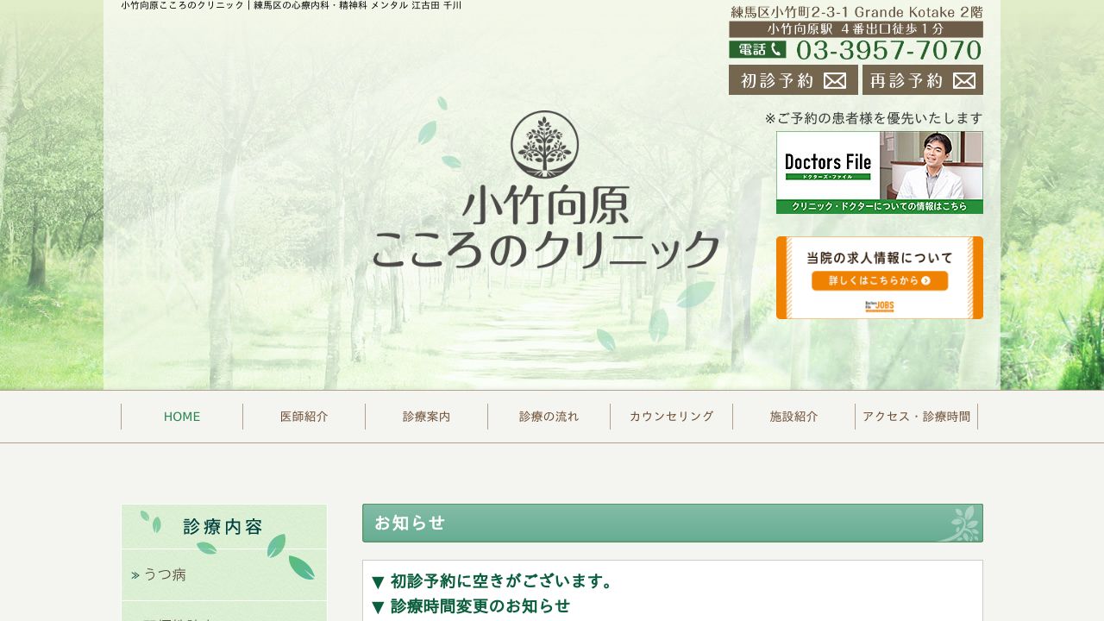The width and height of the screenshot is (1104, 621).
Task: Select HOME in the navigation bar
Action: pos(181,417)
